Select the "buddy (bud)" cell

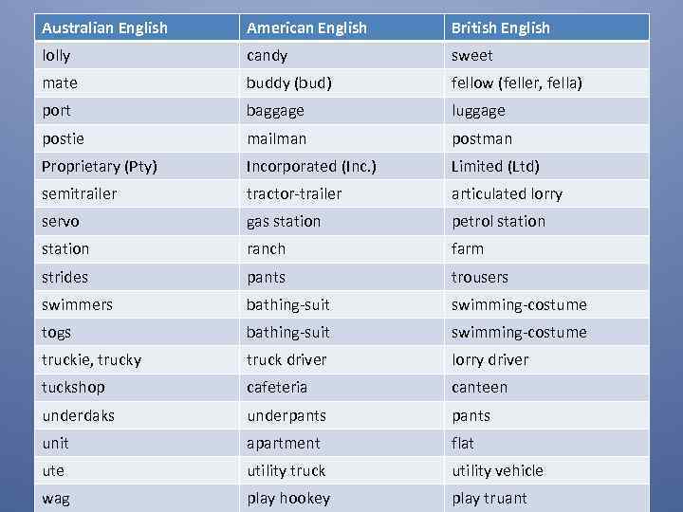(x=288, y=83)
